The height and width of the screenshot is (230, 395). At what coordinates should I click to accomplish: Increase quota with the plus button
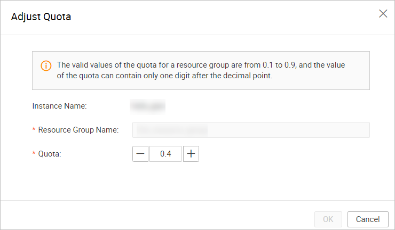coord(191,154)
